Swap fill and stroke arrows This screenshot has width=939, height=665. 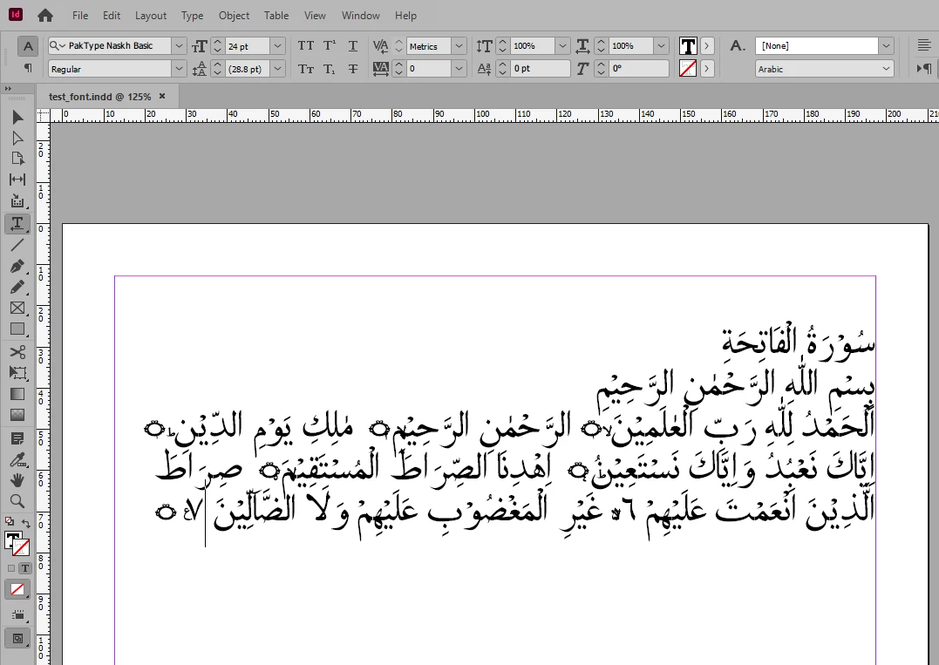pyautogui.click(x=26, y=523)
